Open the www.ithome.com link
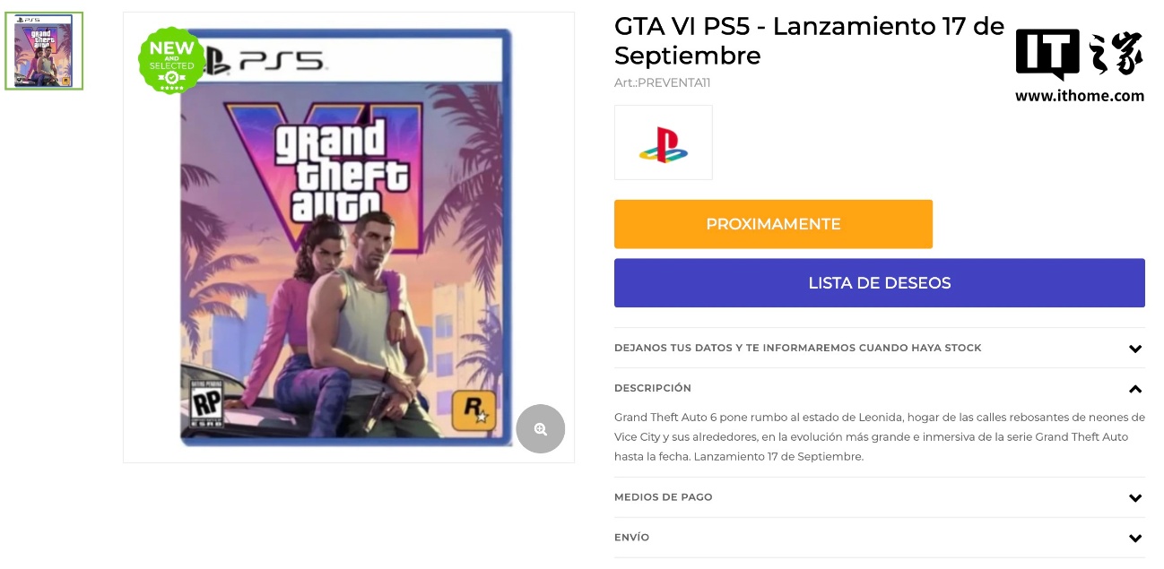Image resolution: width=1164 pixels, height=569 pixels. (x=1079, y=96)
